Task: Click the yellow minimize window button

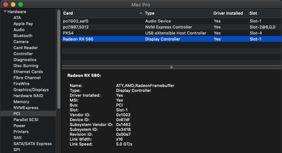Action: click(x=13, y=4)
